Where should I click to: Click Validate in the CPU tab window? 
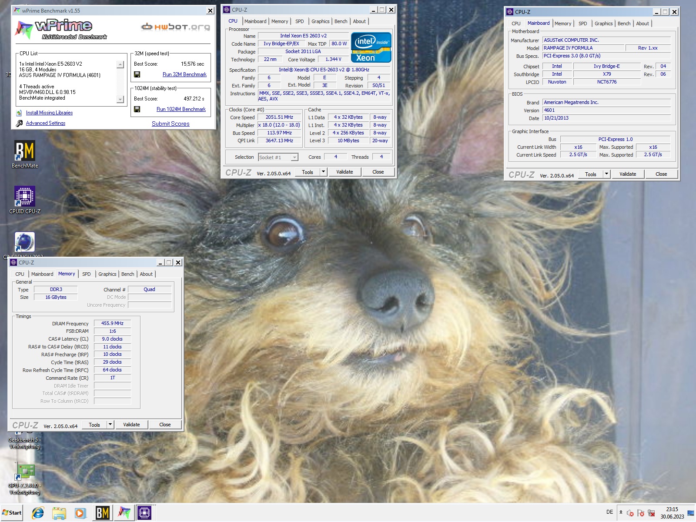[345, 172]
